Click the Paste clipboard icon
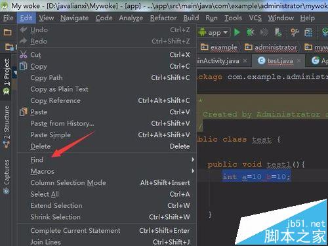 point(23,112)
